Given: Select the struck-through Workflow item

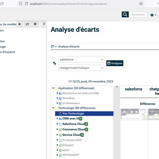Looking at the screenshot, I should tap(69, 98).
